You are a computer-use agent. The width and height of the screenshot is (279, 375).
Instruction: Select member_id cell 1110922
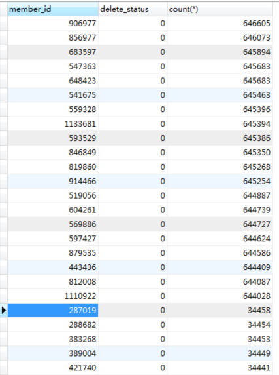tap(53, 296)
